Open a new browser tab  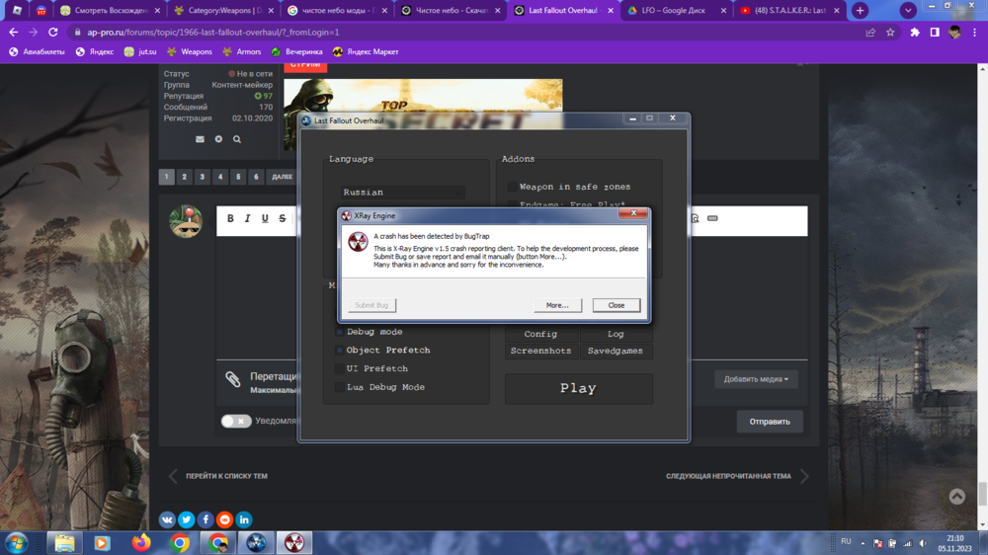861,11
